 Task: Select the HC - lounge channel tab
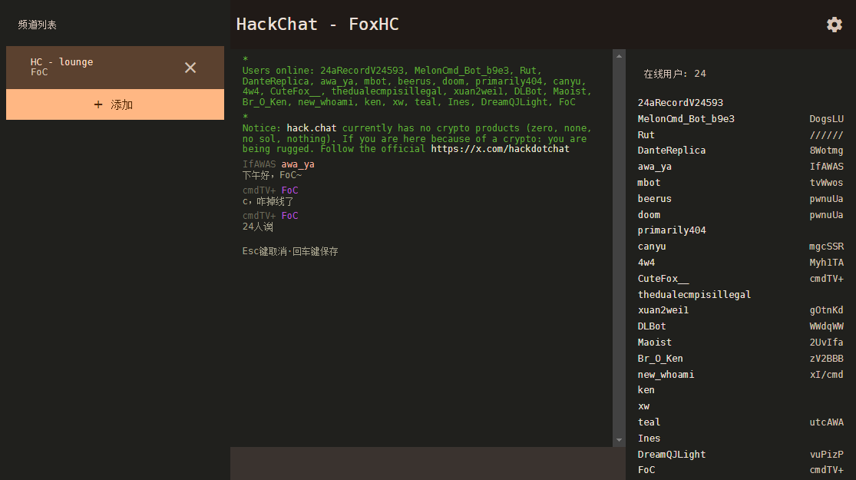point(115,67)
